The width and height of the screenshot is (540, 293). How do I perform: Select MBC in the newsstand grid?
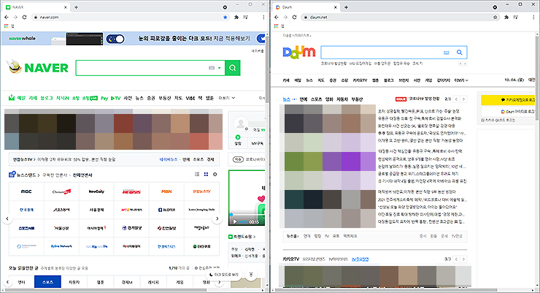pyautogui.click(x=26, y=191)
